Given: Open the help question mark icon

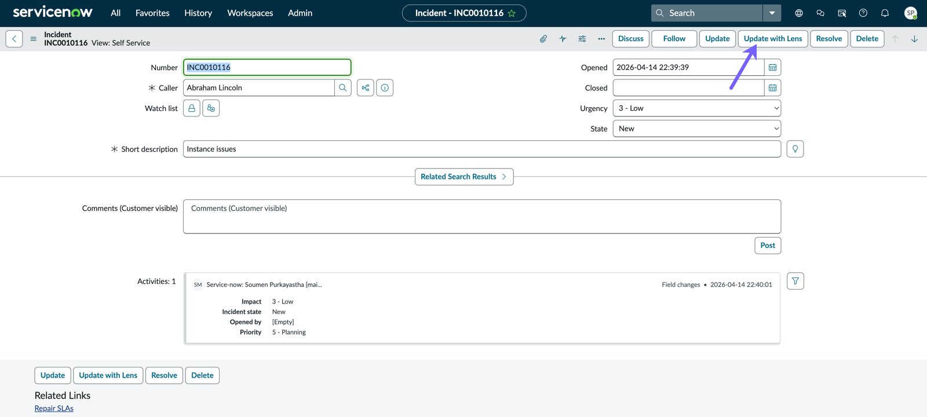Looking at the screenshot, I should click(863, 13).
